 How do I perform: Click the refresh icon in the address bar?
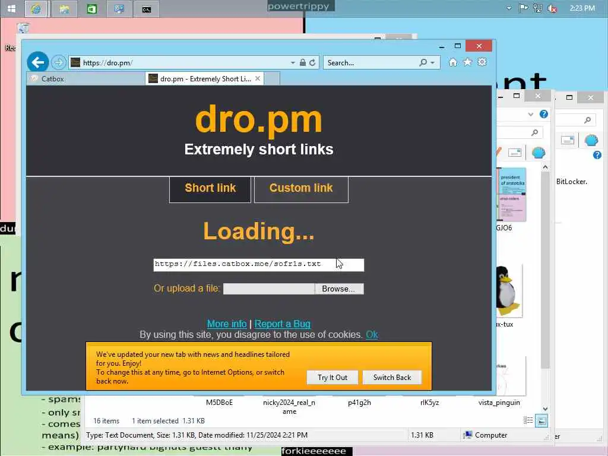pos(312,62)
